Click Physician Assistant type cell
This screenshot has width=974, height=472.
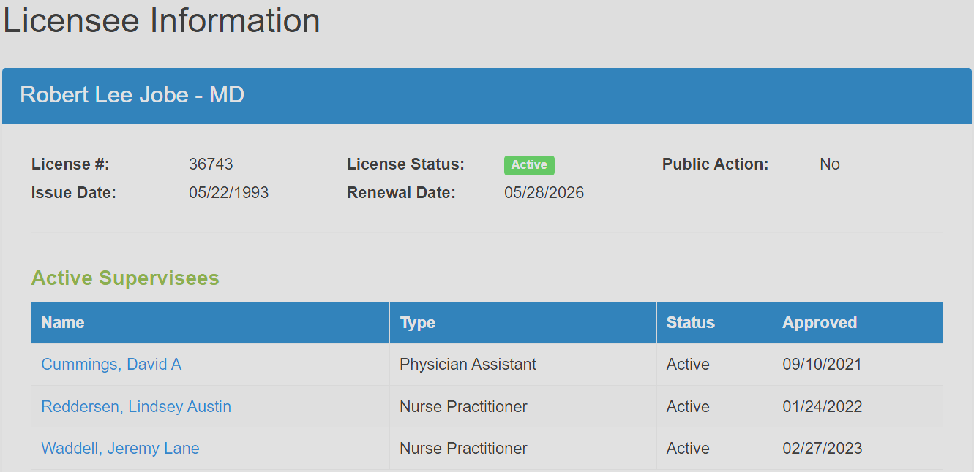point(468,365)
